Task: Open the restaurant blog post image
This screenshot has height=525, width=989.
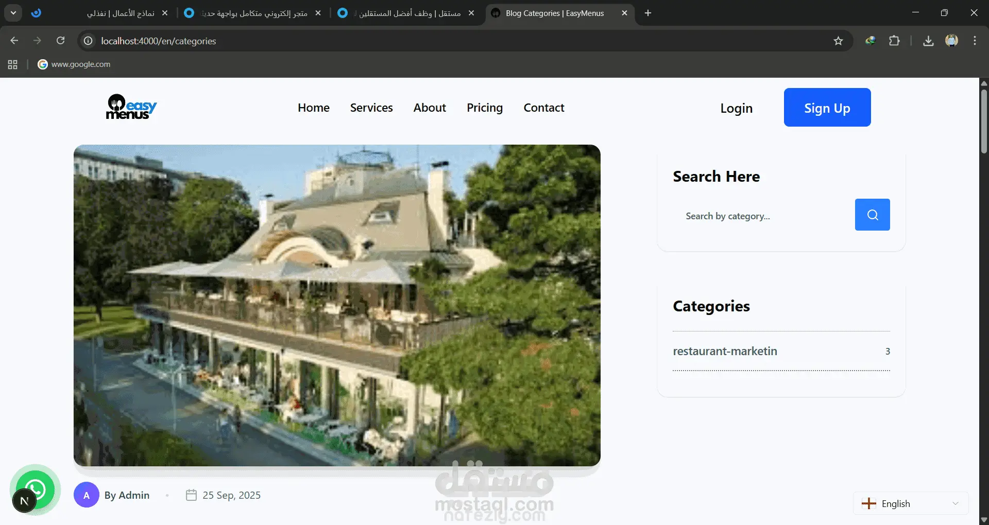Action: [x=337, y=305]
